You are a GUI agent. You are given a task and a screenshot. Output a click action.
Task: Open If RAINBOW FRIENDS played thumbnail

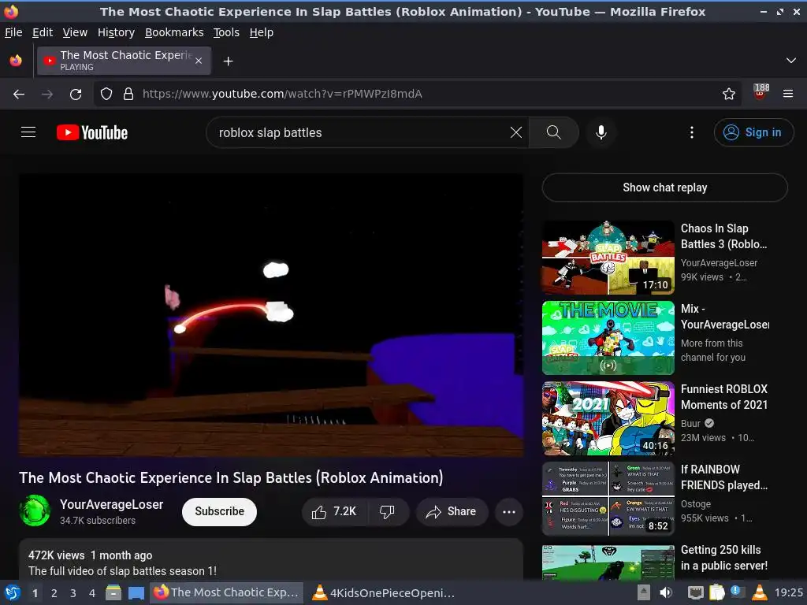pyautogui.click(x=608, y=499)
